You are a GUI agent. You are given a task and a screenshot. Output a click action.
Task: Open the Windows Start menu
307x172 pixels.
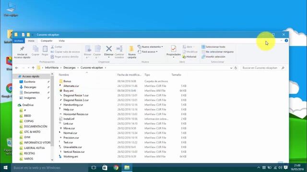point(5,168)
